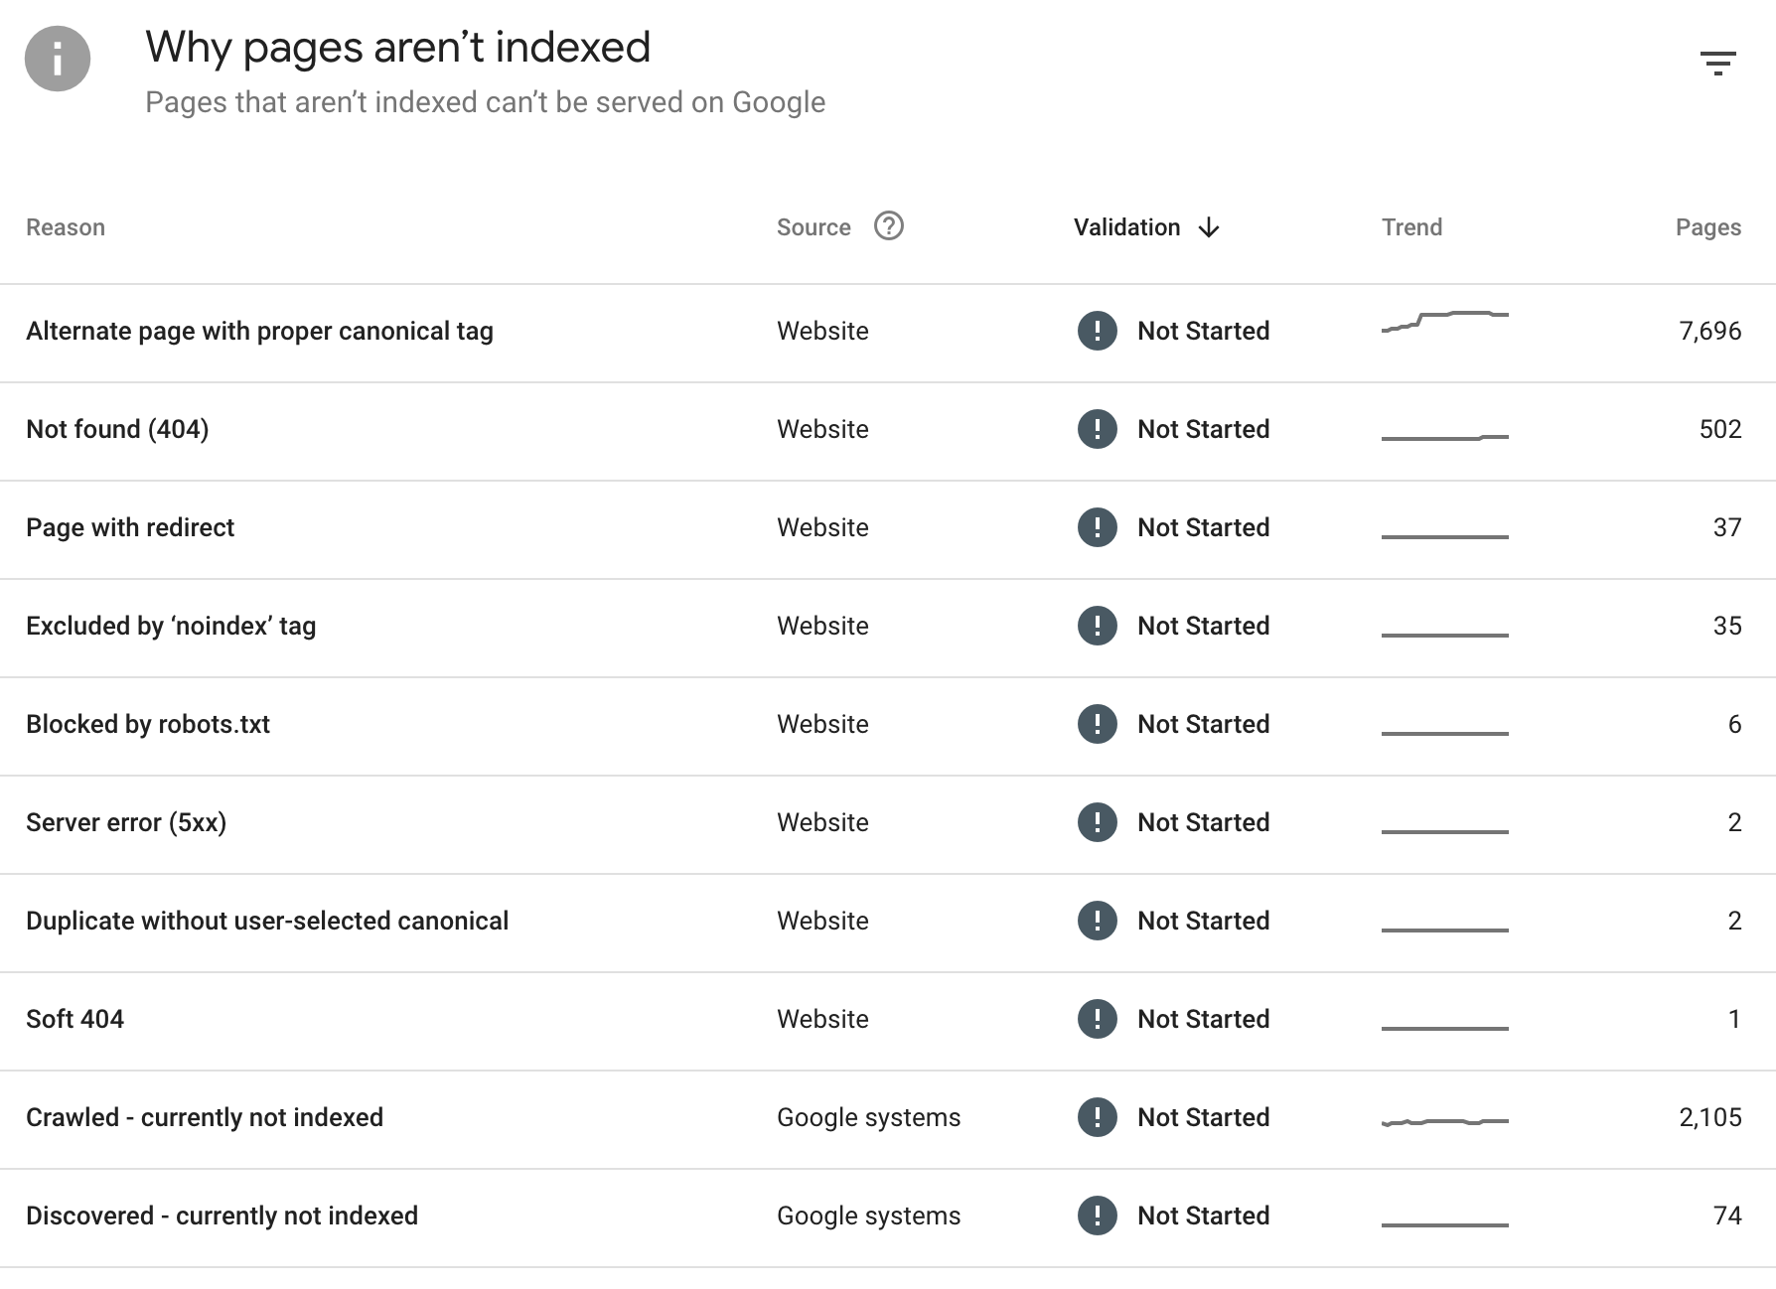Screen dimensions: 1776x1289
Task: View trend sparkline for Discovered not indexed
Action: click(1445, 1224)
